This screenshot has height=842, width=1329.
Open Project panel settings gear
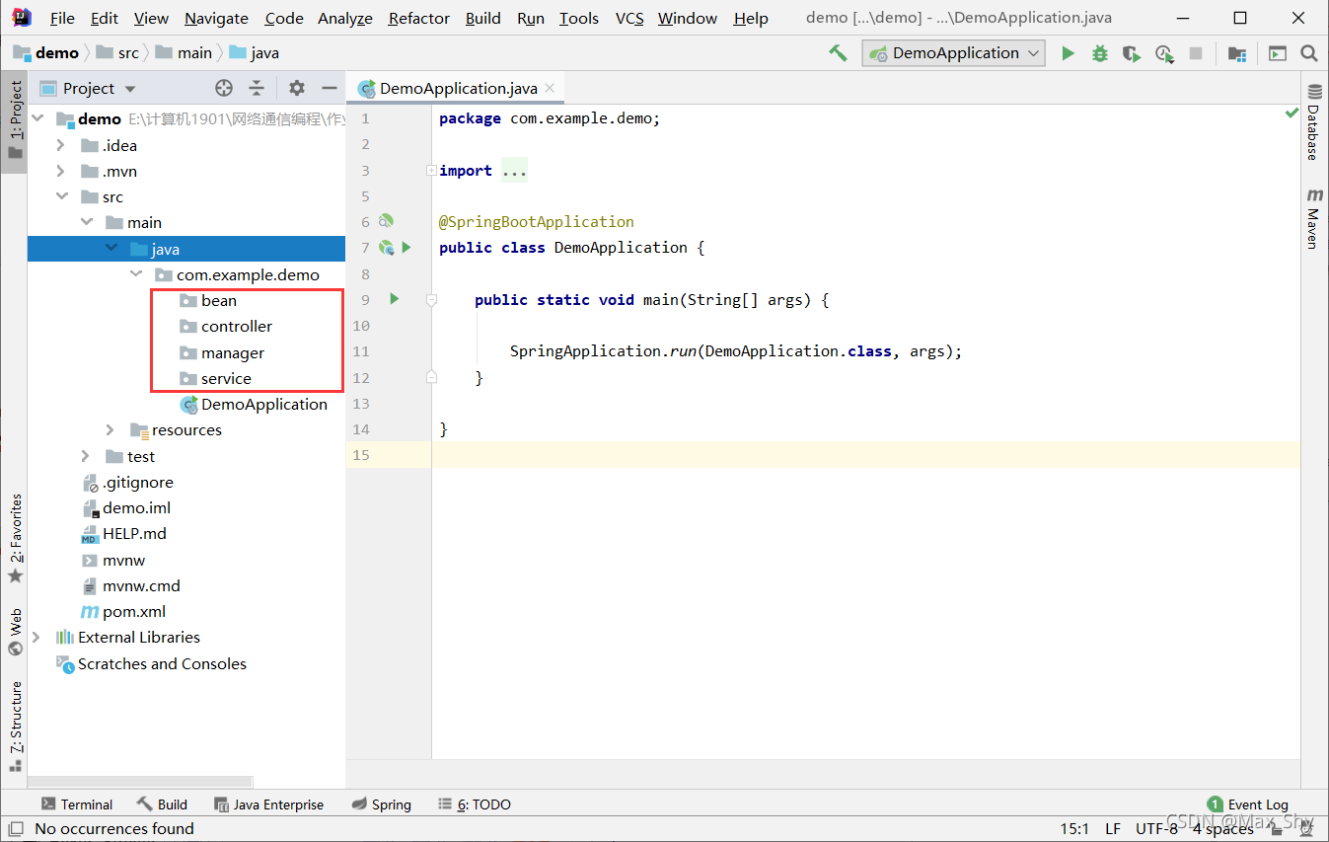[297, 88]
